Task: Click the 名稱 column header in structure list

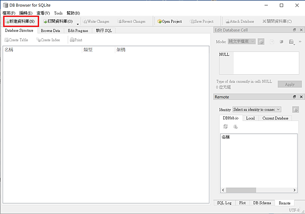Action: 42,50
